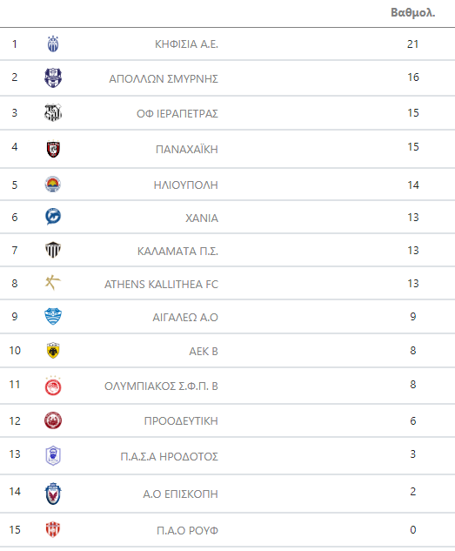Screen dimensions: 455x551
Task: Open the ΠΑΝΑΧΑΪΚΗ team name link
Action: click(x=187, y=149)
